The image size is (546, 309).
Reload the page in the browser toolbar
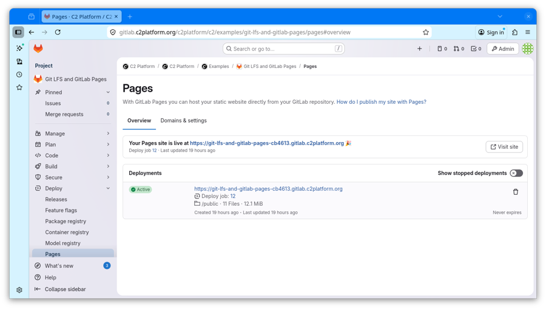coord(58,32)
